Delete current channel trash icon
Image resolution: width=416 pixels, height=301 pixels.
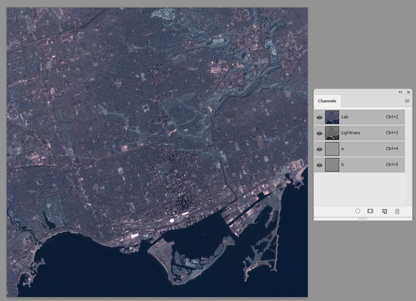397,211
